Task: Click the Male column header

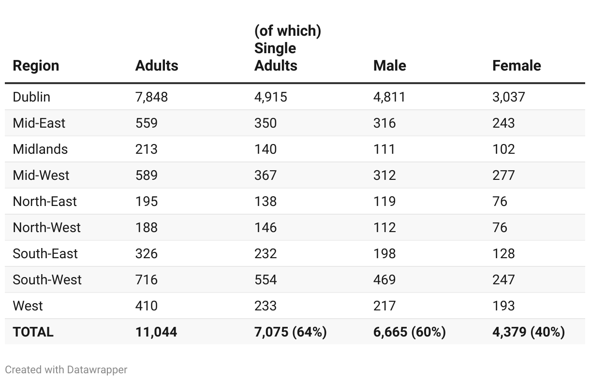Action: [x=389, y=66]
